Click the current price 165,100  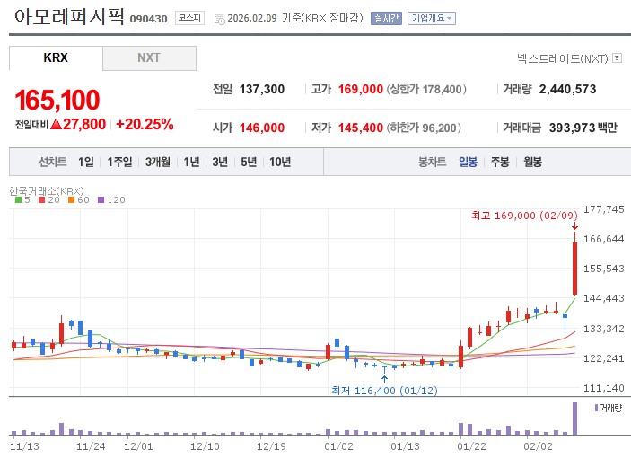pyautogui.click(x=57, y=100)
